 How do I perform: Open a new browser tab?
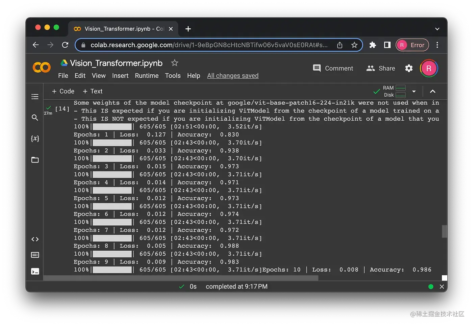[188, 29]
